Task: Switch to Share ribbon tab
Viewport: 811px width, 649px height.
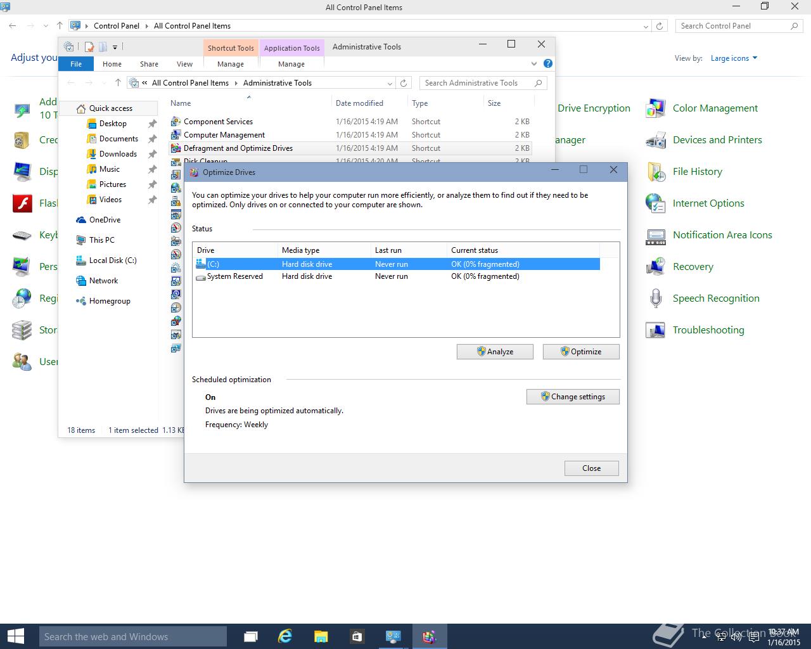Action: click(149, 64)
